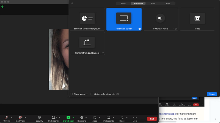Open the Notes icon in toolbar
This screenshot has height=123, width=220.
pyautogui.click(x=122, y=118)
